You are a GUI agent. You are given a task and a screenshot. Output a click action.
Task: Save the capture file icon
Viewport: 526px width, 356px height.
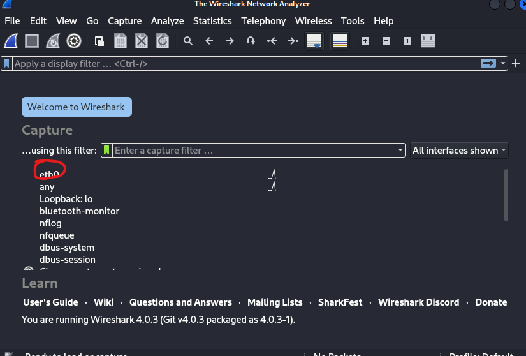coord(121,41)
